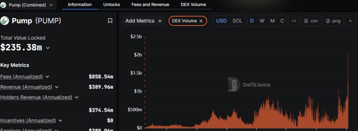
Task: Click the $389.96m revenue value
Action: point(101,87)
